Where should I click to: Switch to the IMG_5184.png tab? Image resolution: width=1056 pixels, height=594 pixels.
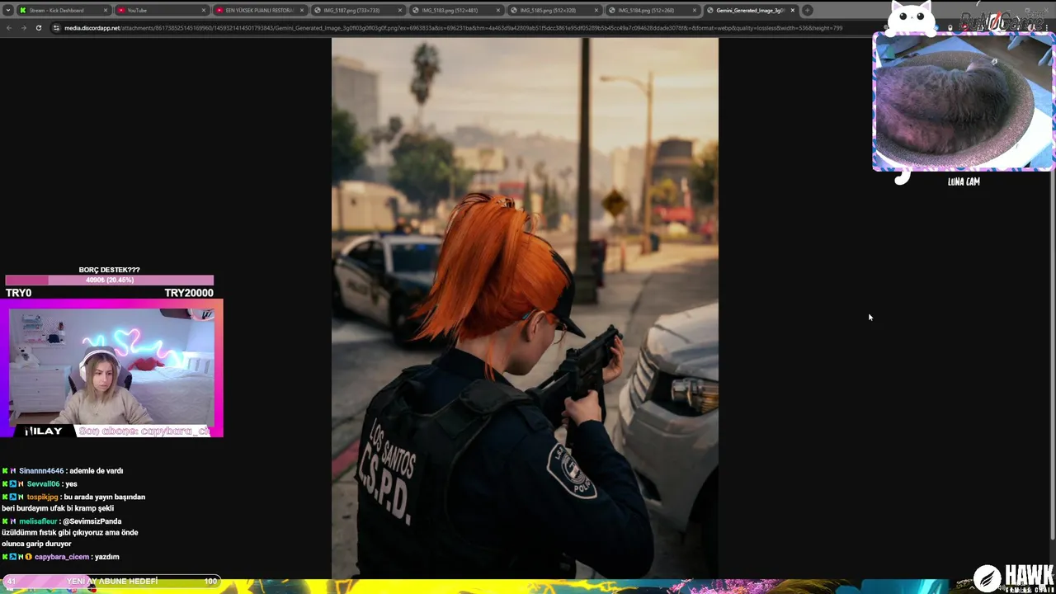pos(652,11)
